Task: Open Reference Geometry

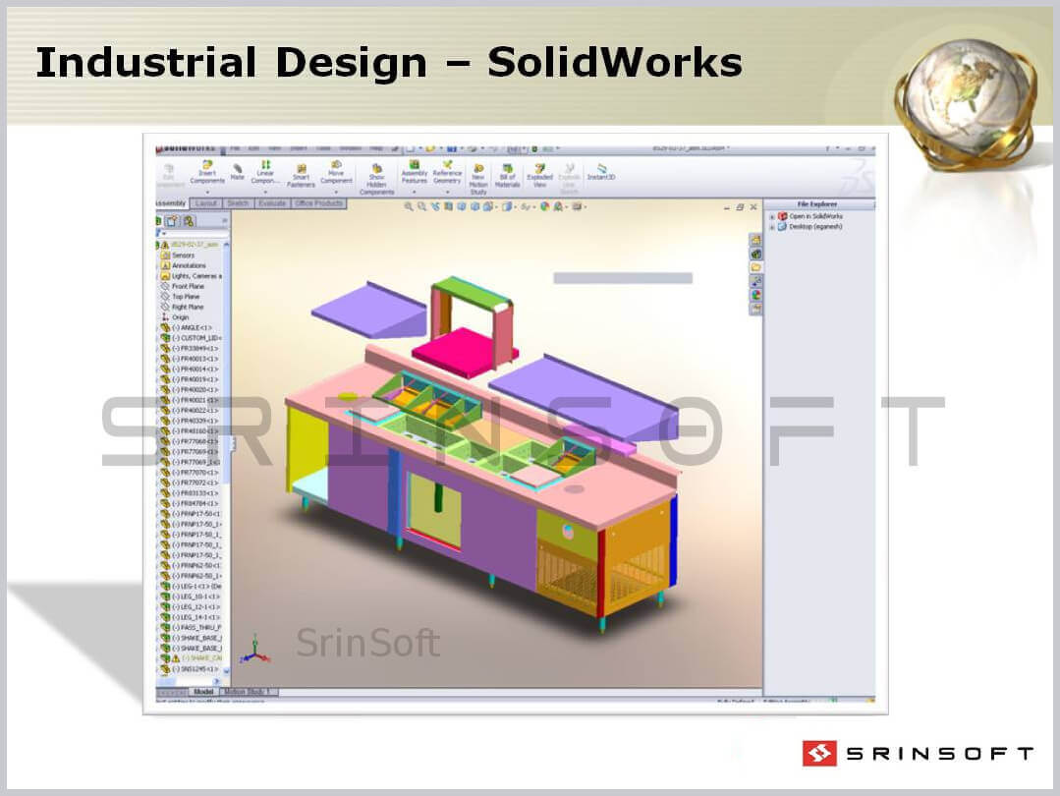Action: click(x=447, y=172)
